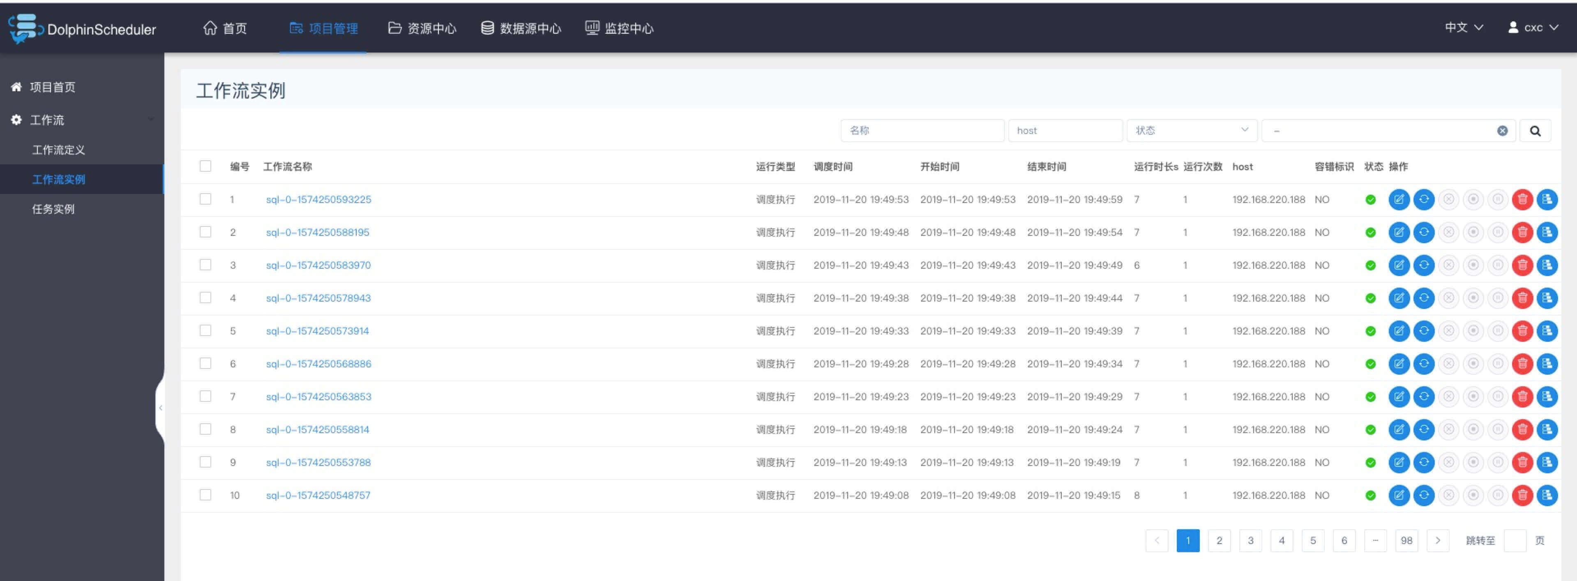The width and height of the screenshot is (1577, 581).
Task: Open the 状态 status dropdown filter
Action: click(1191, 131)
